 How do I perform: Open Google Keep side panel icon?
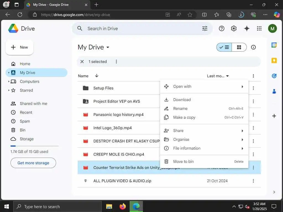(x=274, y=60)
